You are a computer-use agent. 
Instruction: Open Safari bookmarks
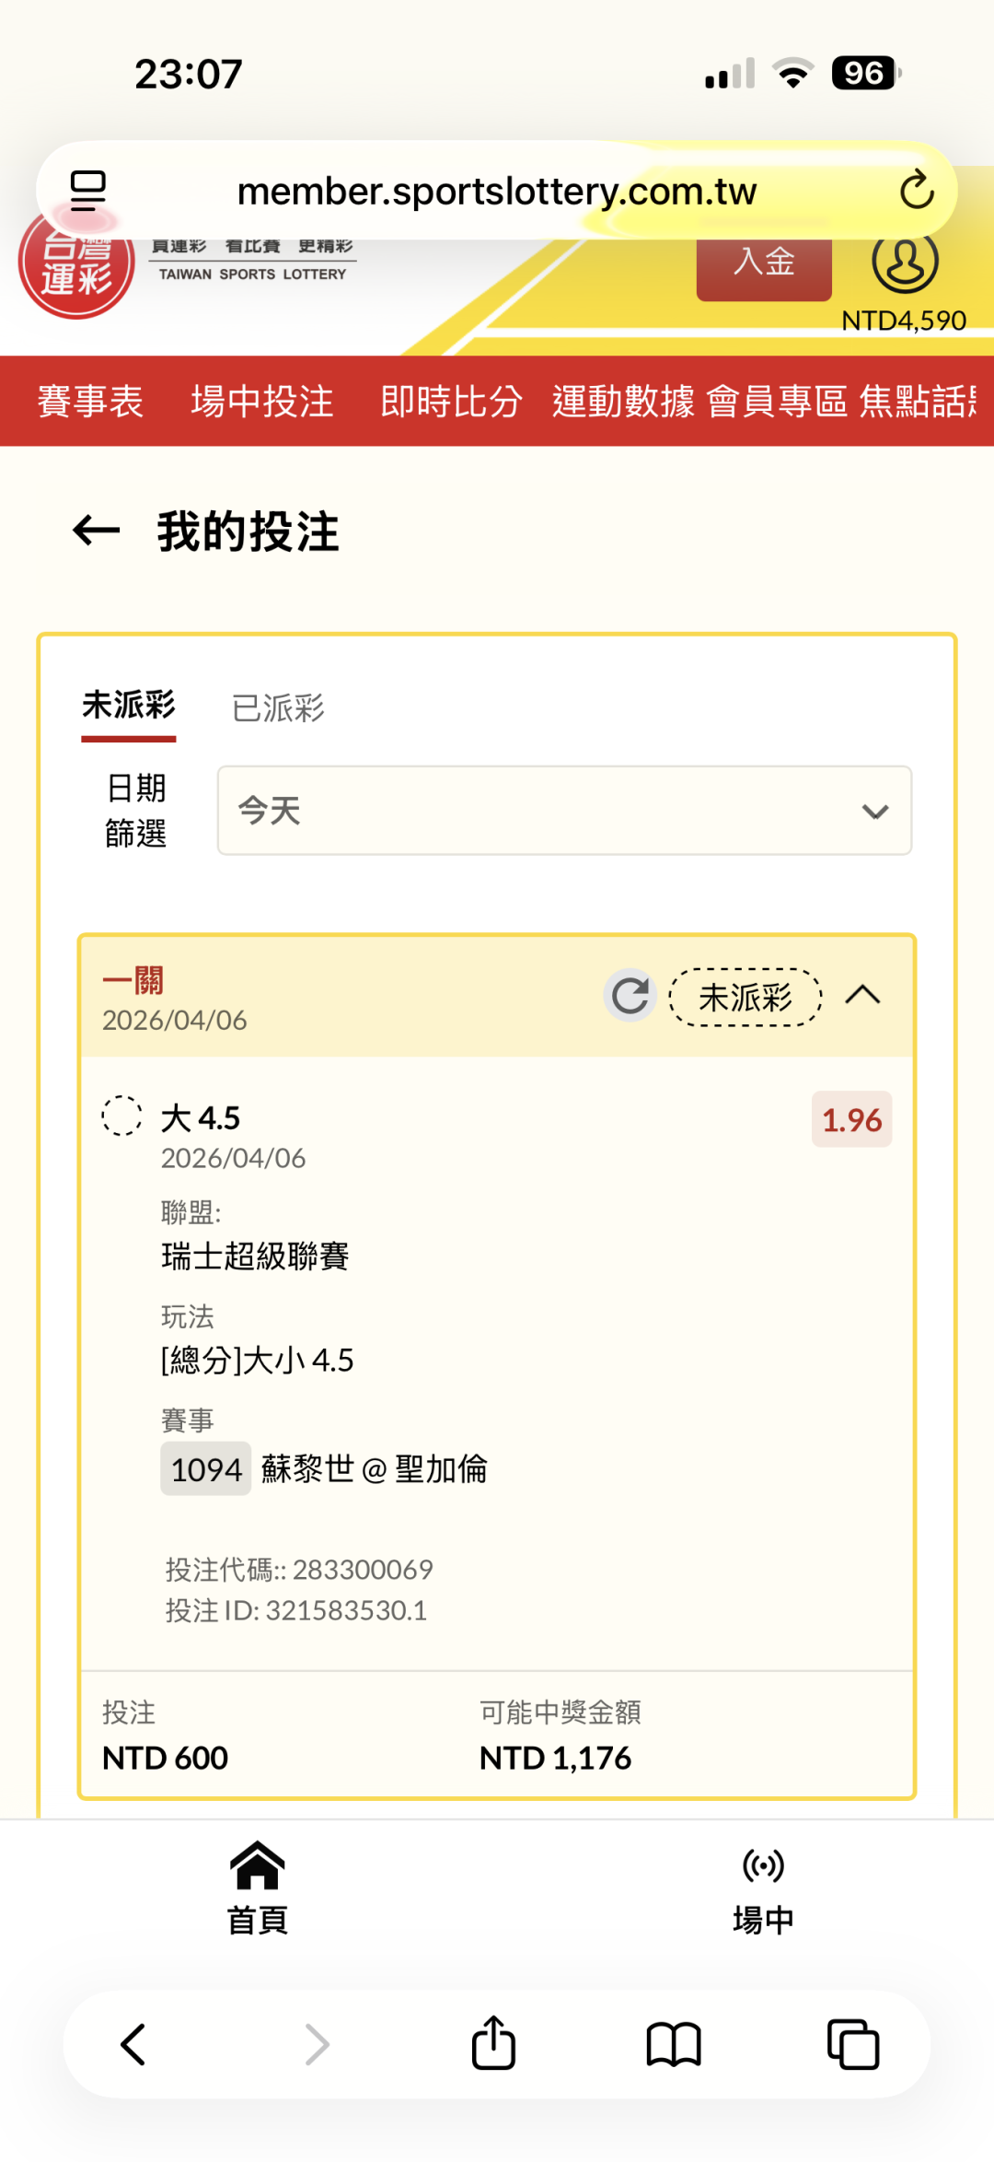click(x=674, y=2044)
